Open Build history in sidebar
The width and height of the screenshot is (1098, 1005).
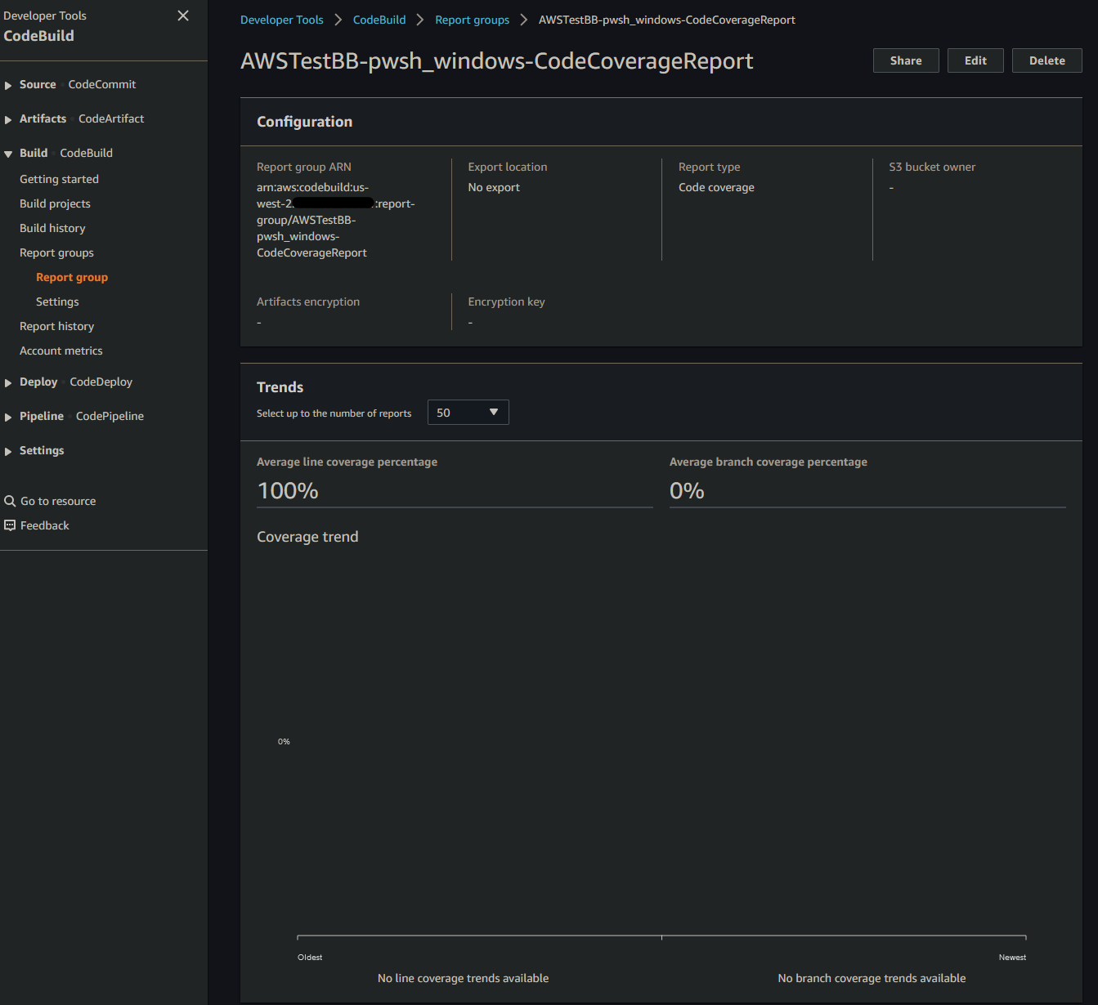point(52,228)
